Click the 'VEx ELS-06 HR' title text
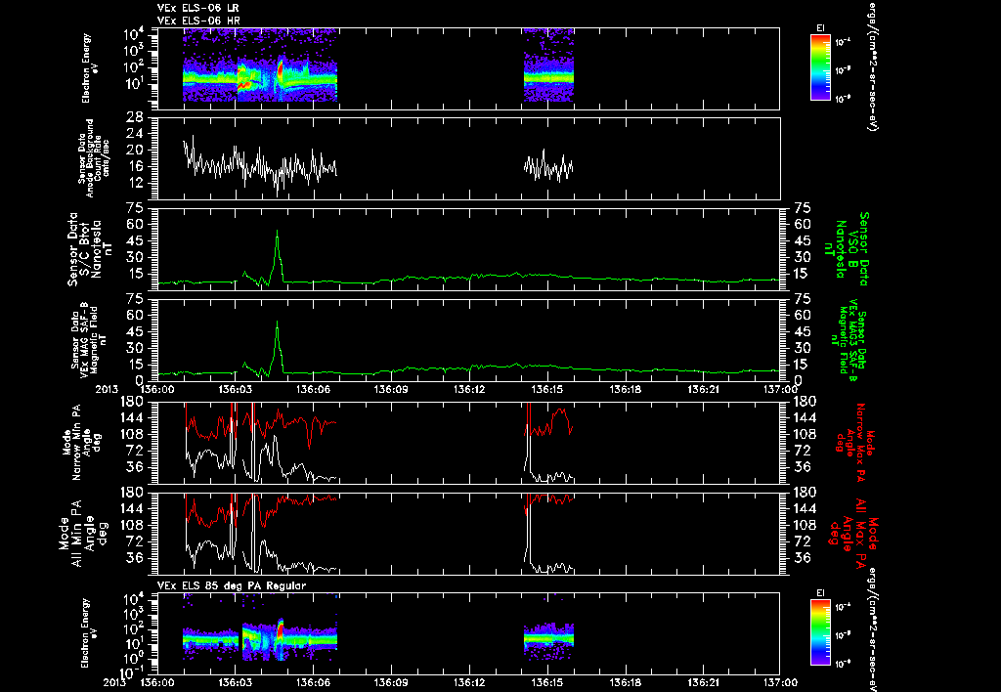This screenshot has height=692, width=1001. [x=197, y=22]
